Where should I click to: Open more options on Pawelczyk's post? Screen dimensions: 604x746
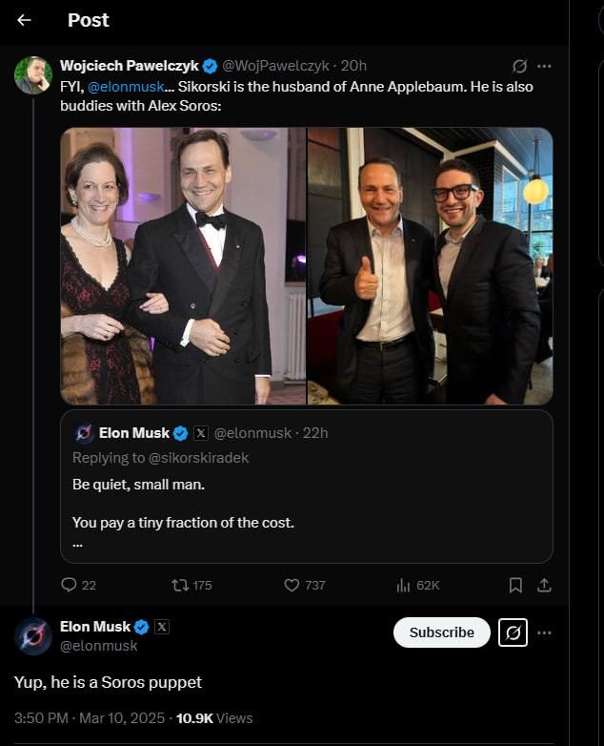tap(544, 66)
